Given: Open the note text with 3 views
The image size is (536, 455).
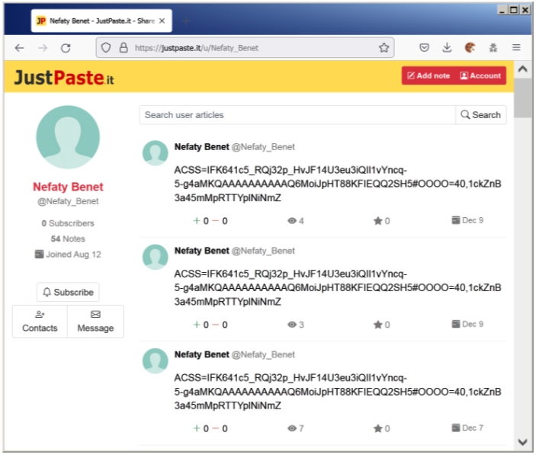Looking at the screenshot, I should coord(338,287).
